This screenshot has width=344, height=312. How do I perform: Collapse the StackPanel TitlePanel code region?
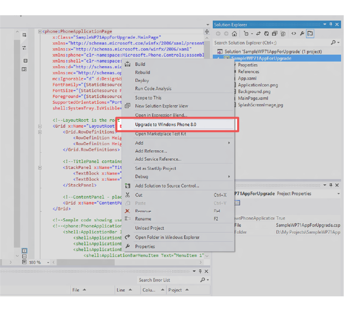click(40, 167)
